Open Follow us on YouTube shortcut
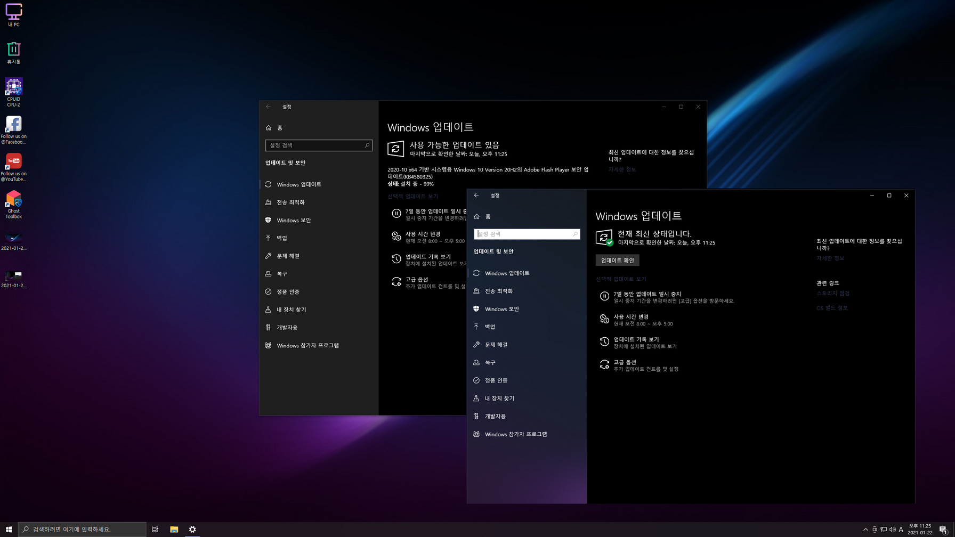Image resolution: width=955 pixels, height=537 pixels. click(x=13, y=167)
